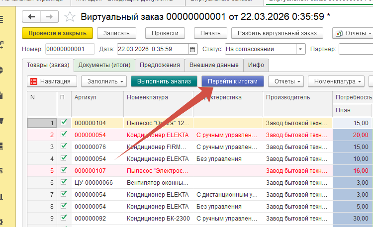Toggle the checkbox in row 7
373x227 pixels.
tap(64, 194)
